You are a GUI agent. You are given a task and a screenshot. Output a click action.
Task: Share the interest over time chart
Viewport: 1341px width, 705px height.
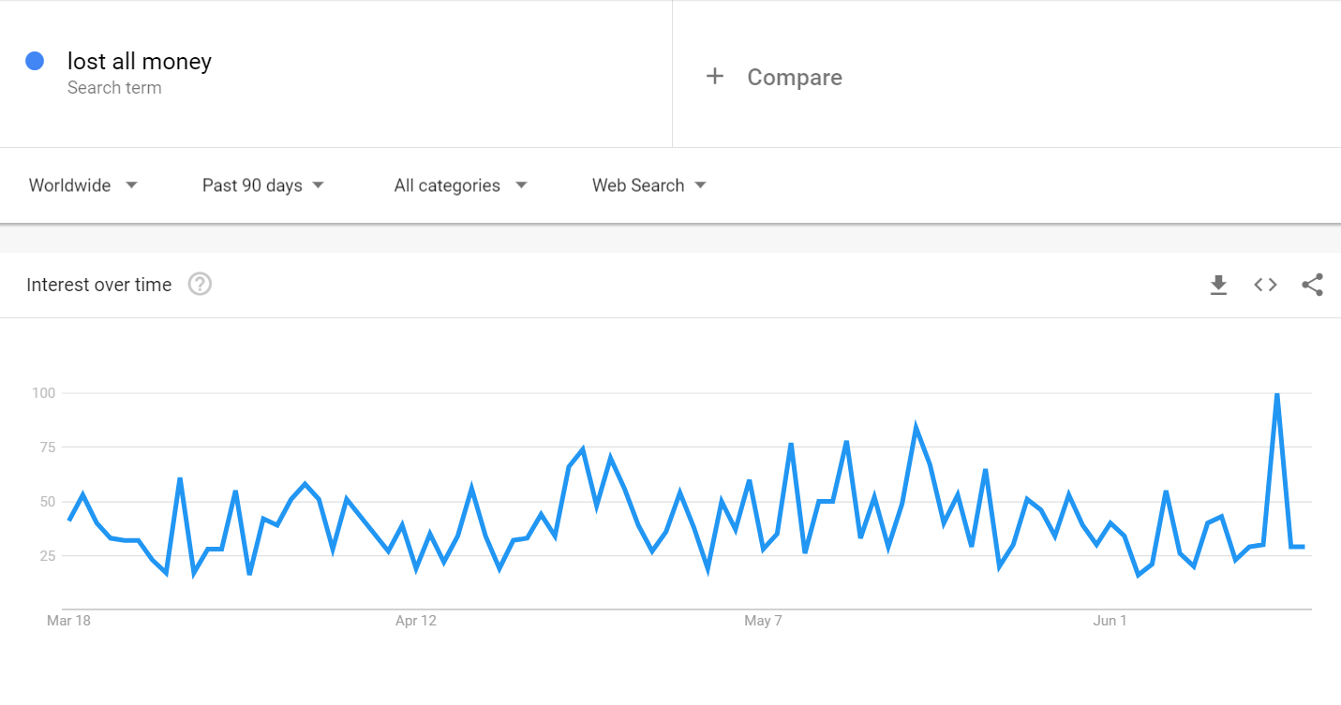pos(1313,285)
